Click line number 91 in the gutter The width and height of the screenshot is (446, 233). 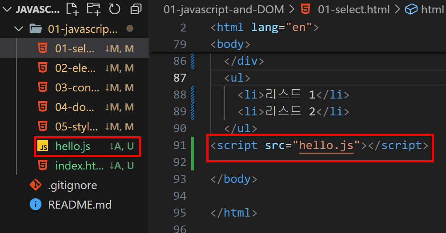pyautogui.click(x=180, y=145)
